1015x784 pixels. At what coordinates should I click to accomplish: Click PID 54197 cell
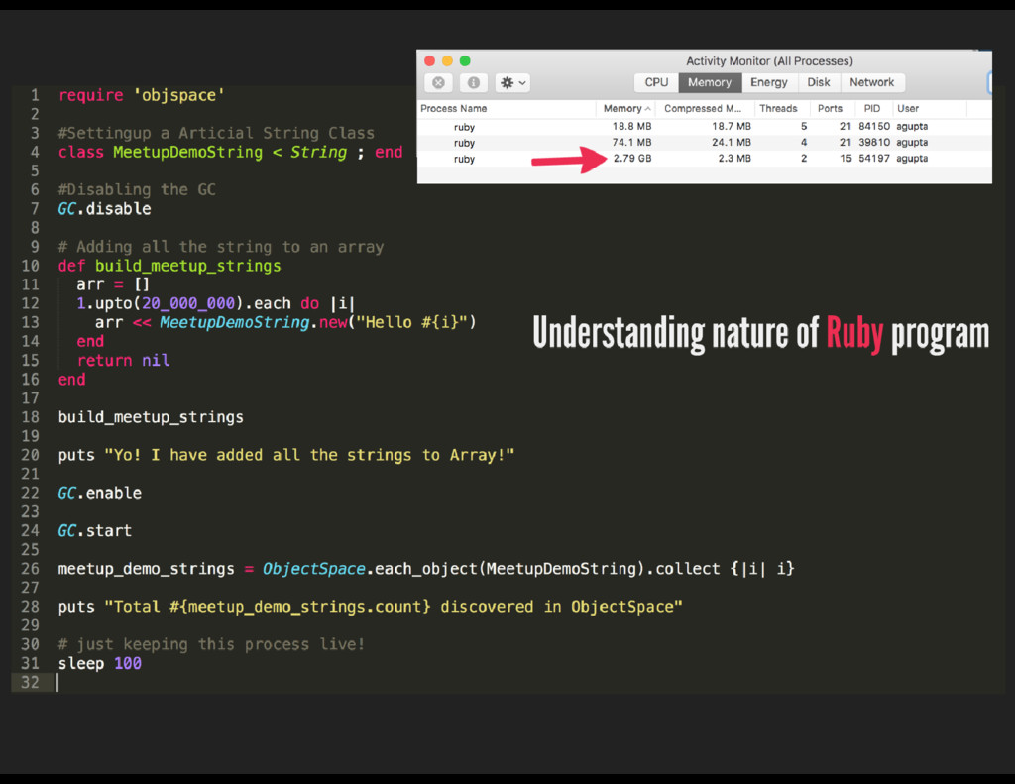(x=874, y=159)
